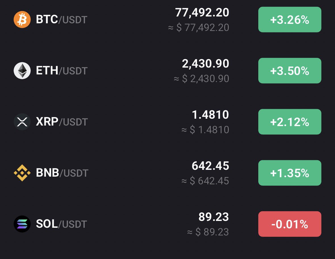The image size is (335, 259).
Task: Open the SOL/USDT trading pair
Action: 61,224
